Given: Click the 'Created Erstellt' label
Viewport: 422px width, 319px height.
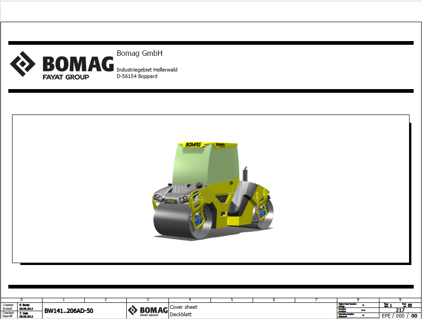Looking at the screenshot, I should (8, 307).
